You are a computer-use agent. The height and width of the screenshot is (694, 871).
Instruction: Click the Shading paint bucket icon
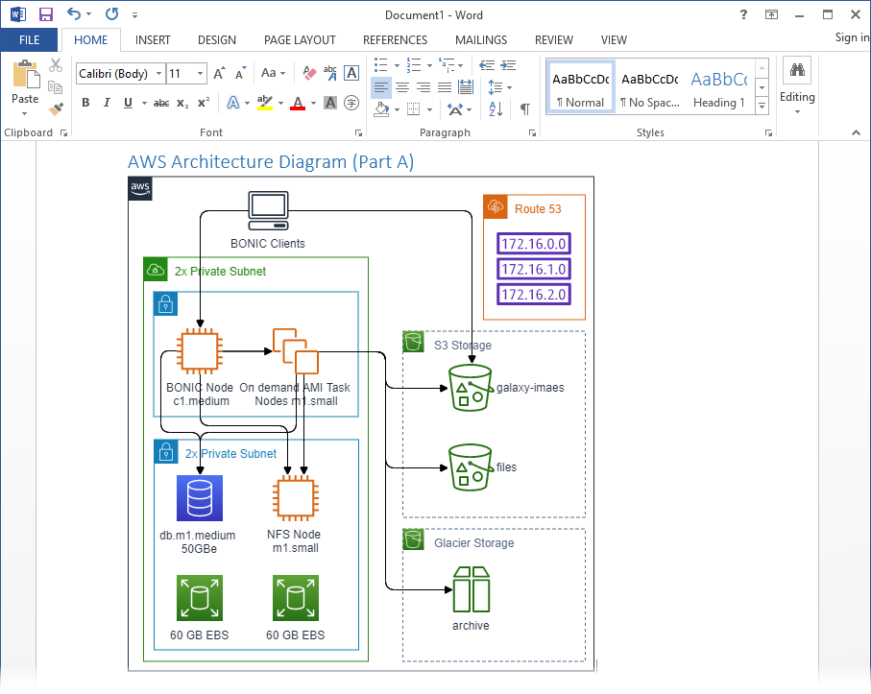click(x=381, y=108)
